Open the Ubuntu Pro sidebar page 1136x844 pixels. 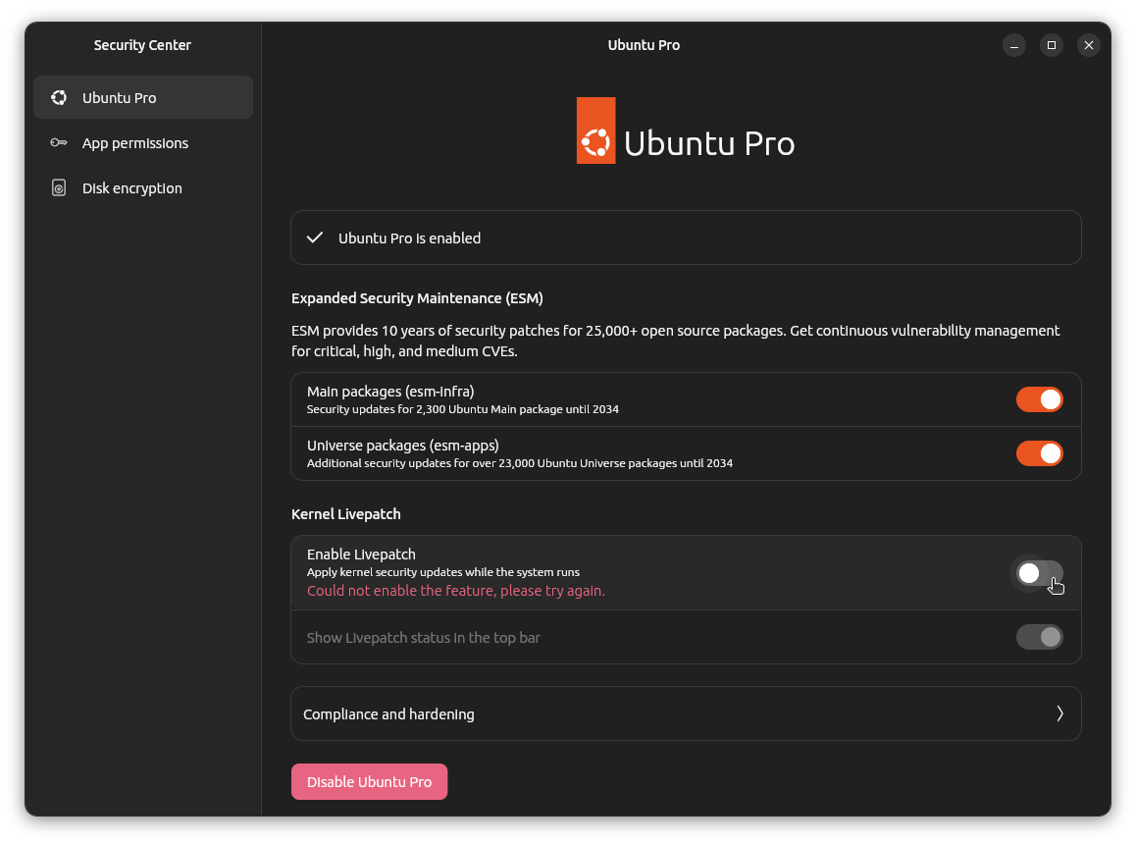click(x=143, y=97)
